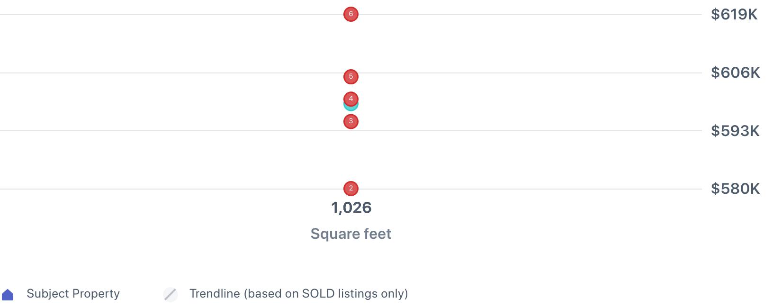Click the $606K price axis label

tap(735, 72)
